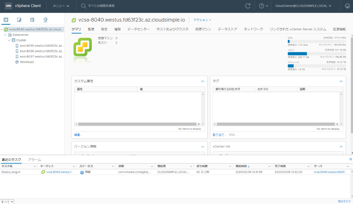This screenshot has height=204, width=353.
Task: Click the large vCenter Server summary icon
Action: (83, 47)
